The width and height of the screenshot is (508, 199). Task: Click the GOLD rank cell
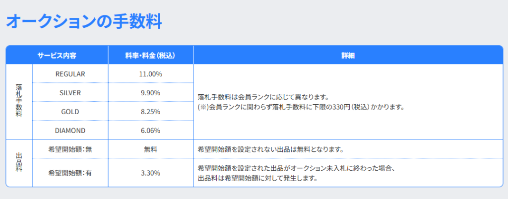pos(70,112)
